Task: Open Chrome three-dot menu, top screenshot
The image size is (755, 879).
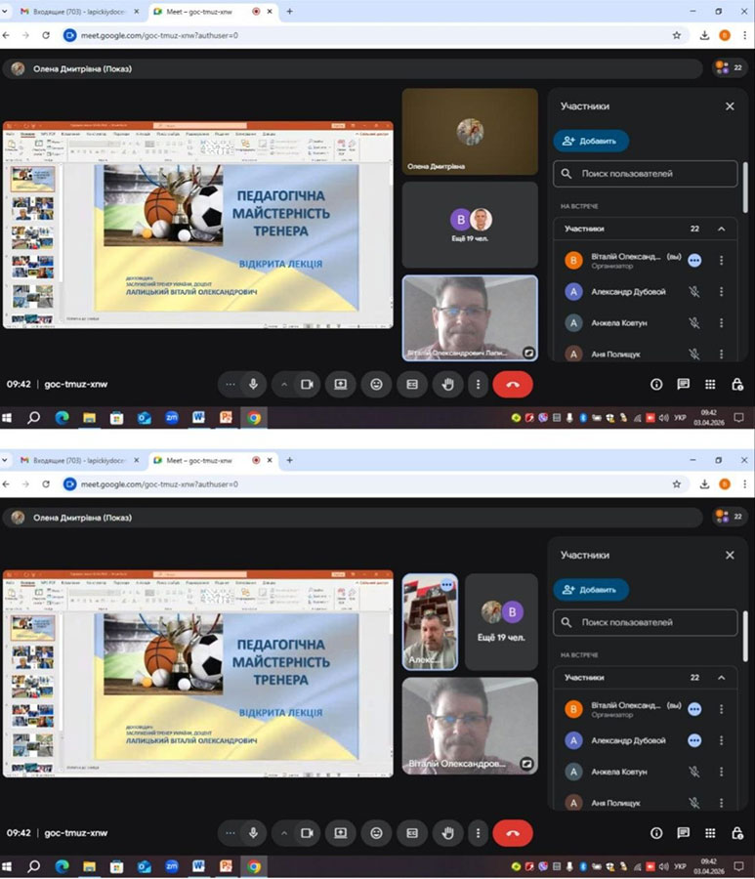Action: [x=745, y=35]
